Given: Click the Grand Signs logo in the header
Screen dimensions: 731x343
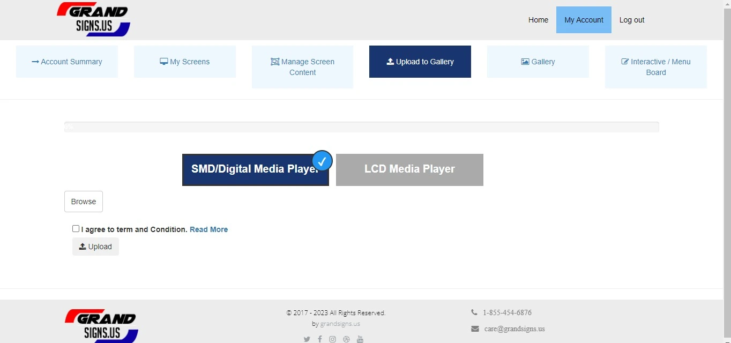Looking at the screenshot, I should coord(94,20).
